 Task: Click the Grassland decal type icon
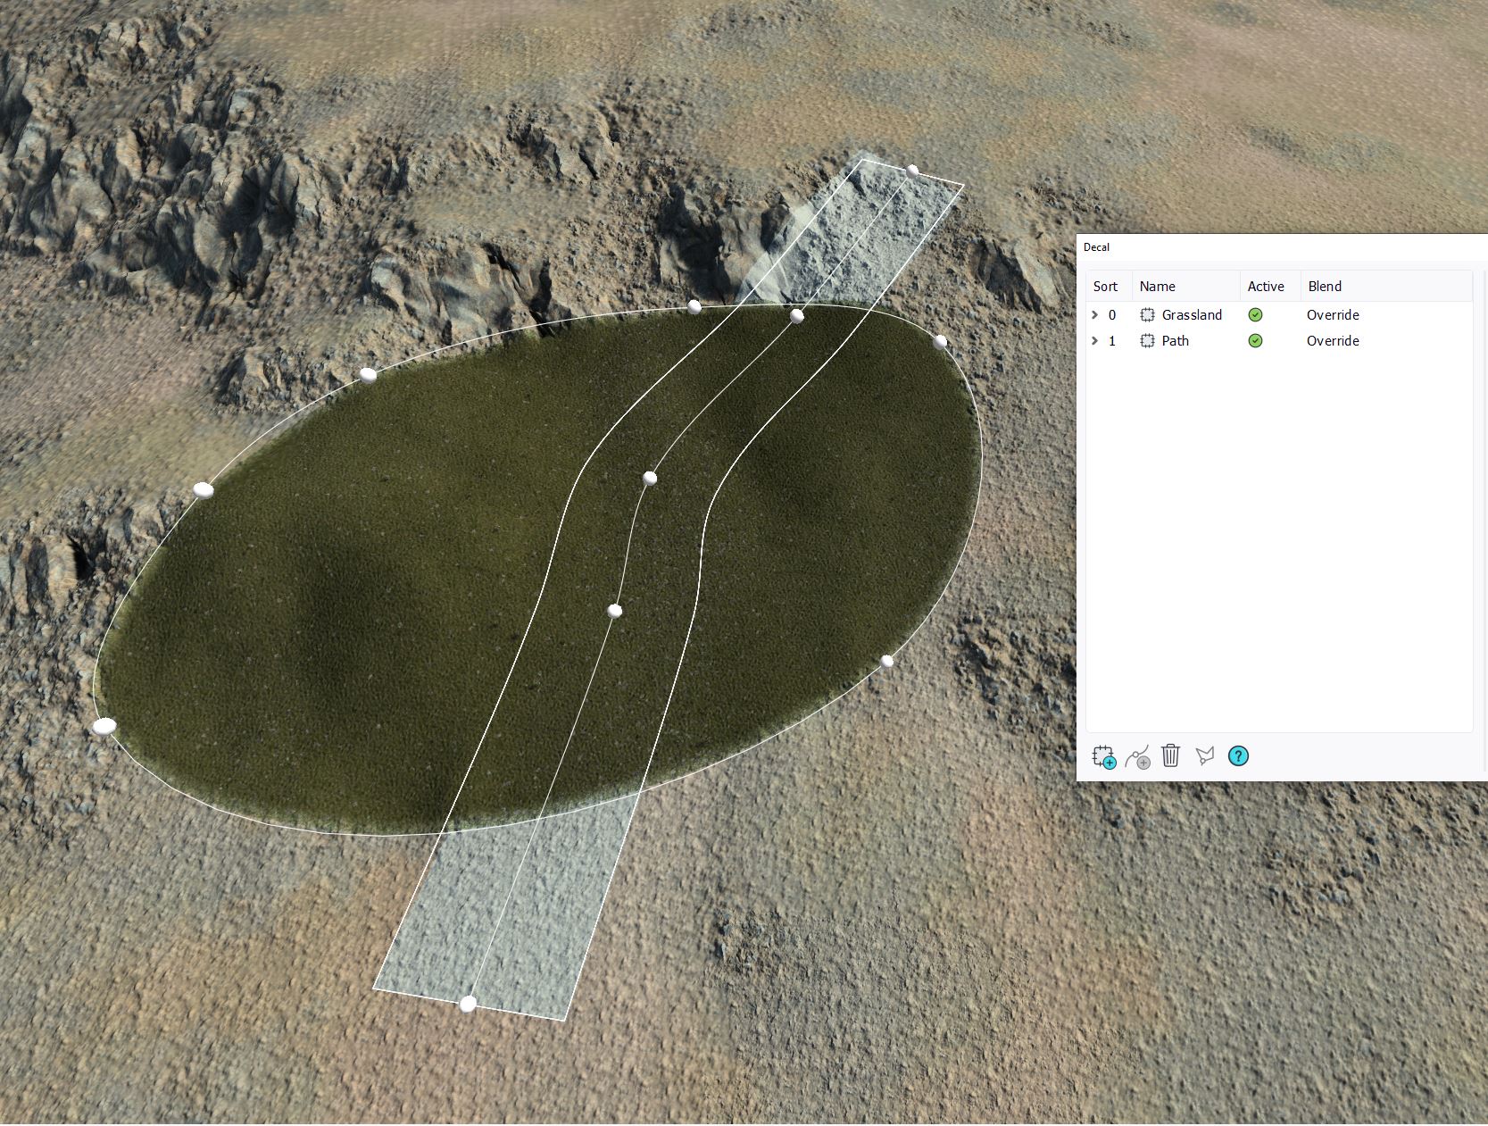pos(1148,315)
